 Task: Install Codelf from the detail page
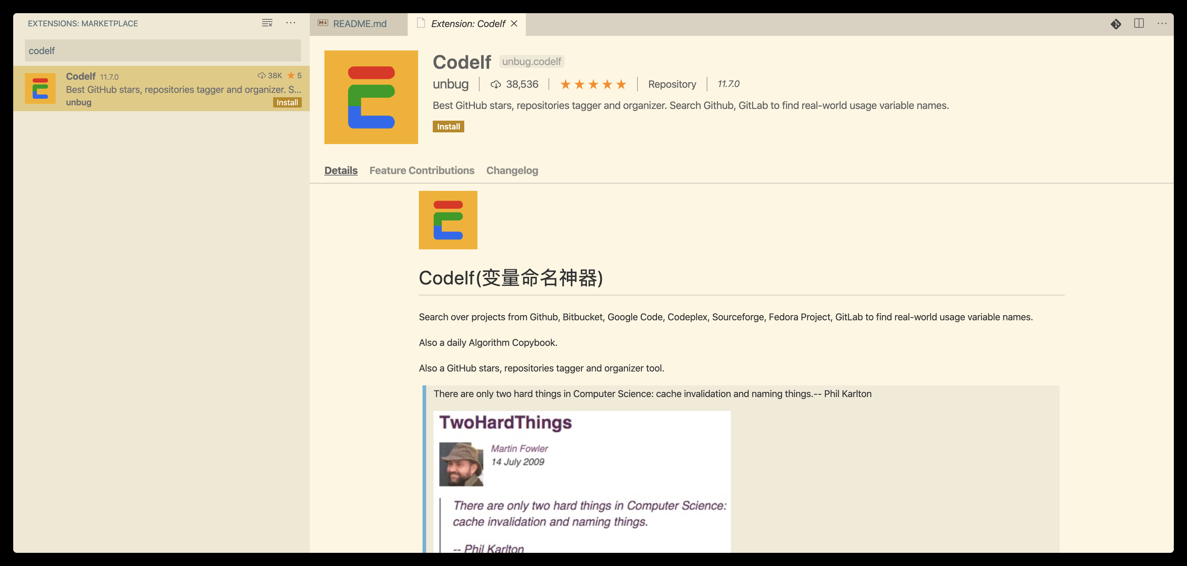pos(448,127)
